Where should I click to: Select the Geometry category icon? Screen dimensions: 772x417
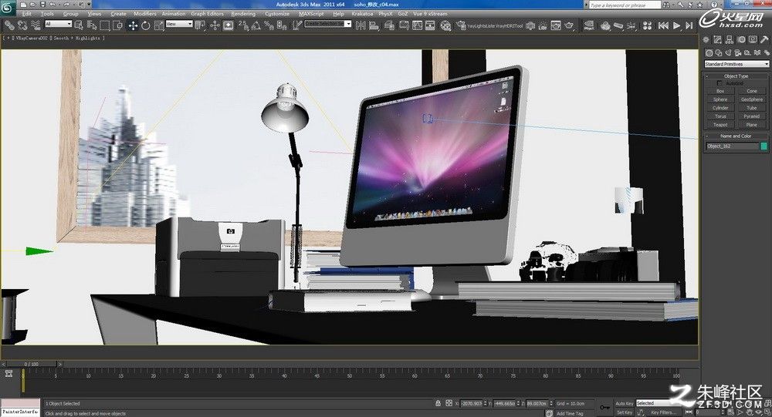709,52
